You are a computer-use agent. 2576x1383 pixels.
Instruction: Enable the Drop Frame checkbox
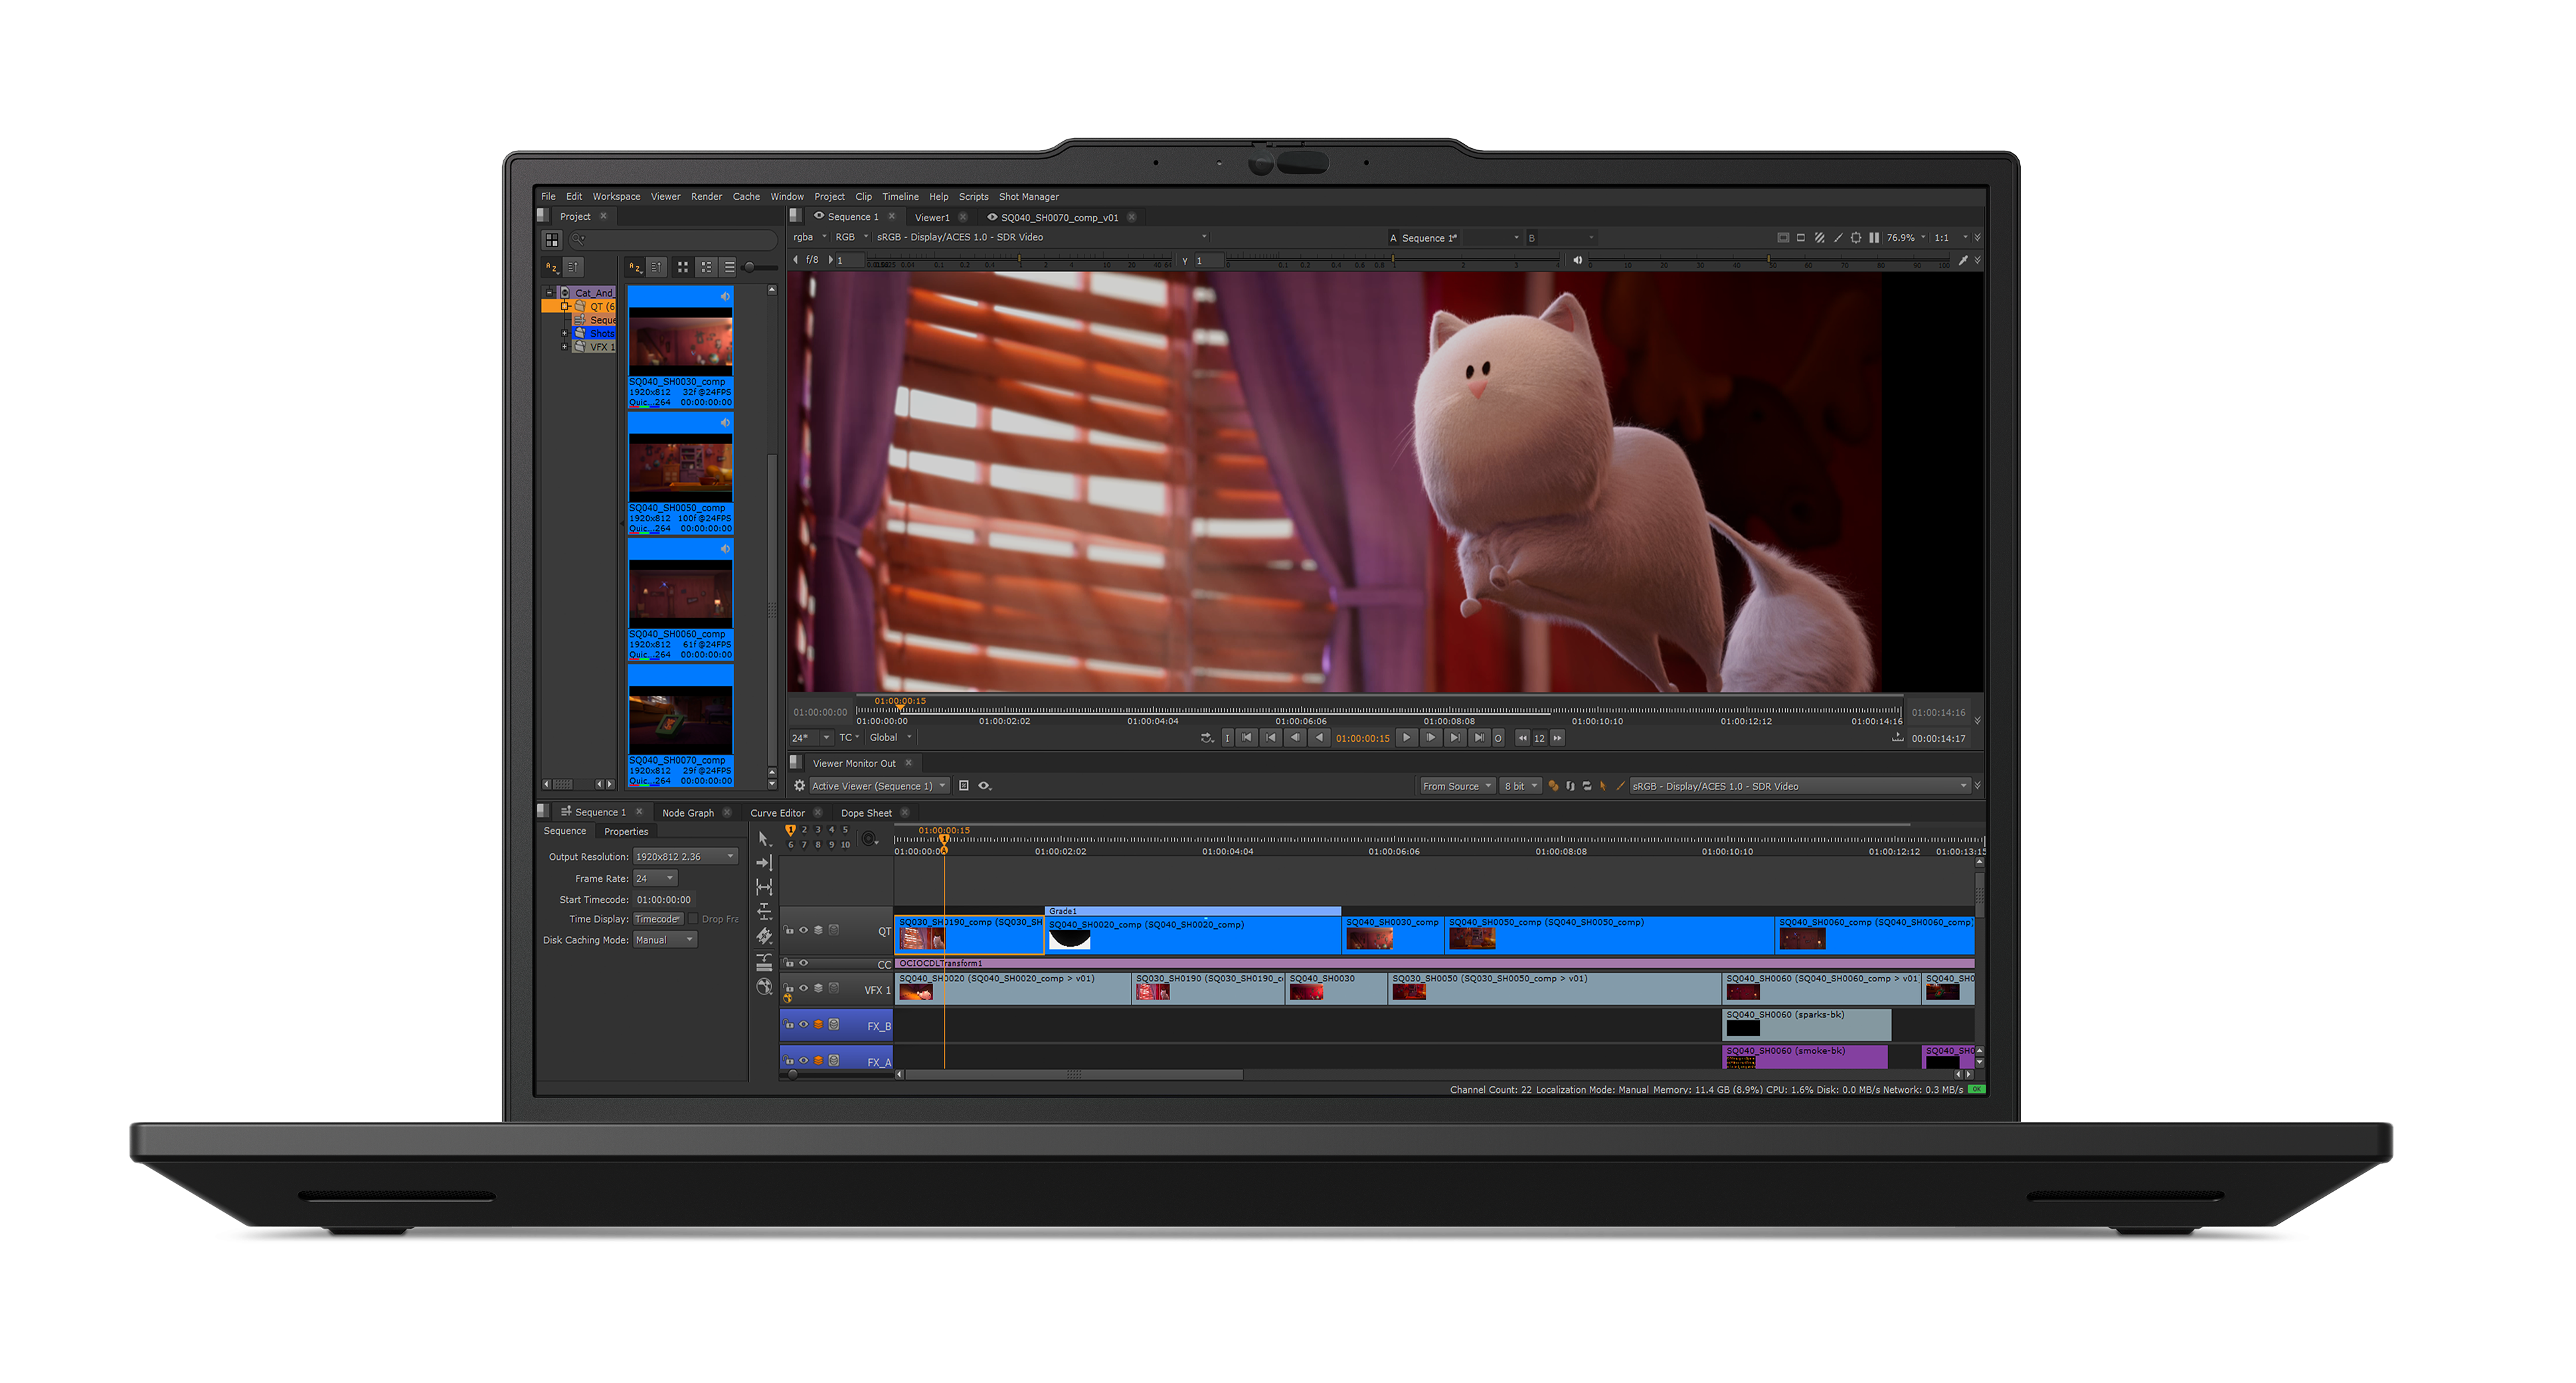693,919
